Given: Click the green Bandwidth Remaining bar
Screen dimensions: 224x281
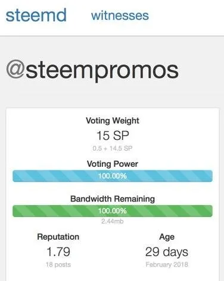Looking at the screenshot, I should pyautogui.click(x=113, y=211).
